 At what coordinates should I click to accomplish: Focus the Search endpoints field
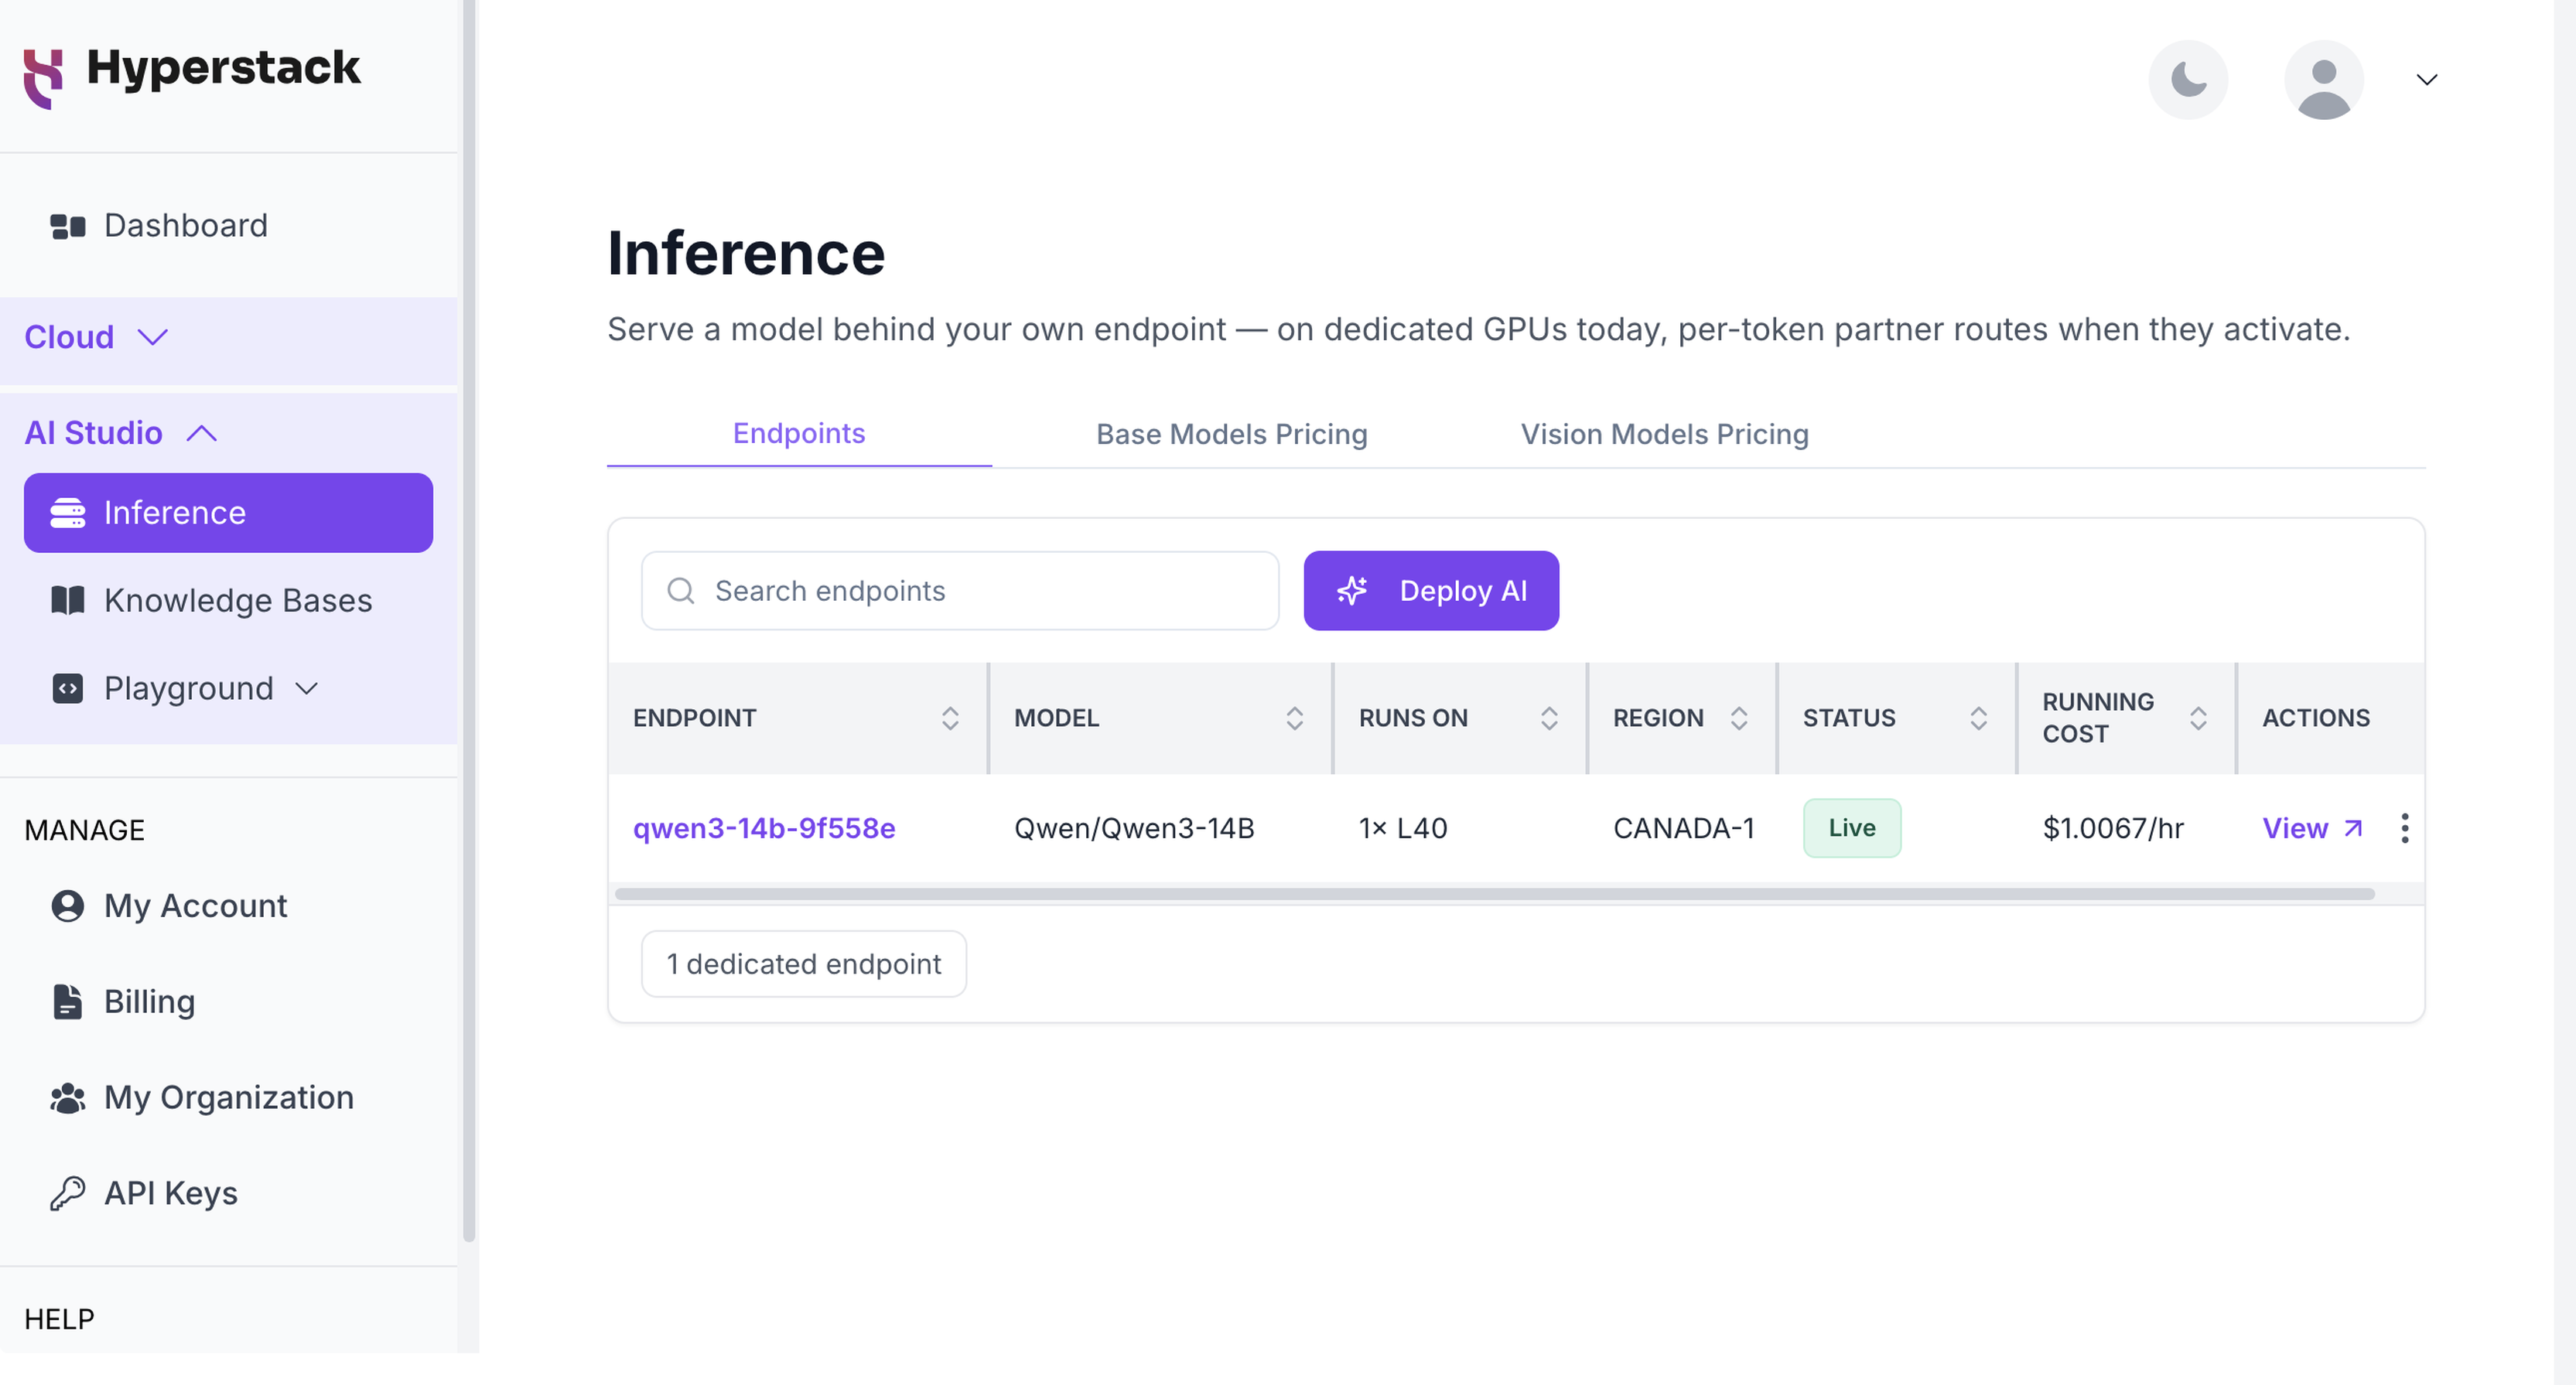960,591
